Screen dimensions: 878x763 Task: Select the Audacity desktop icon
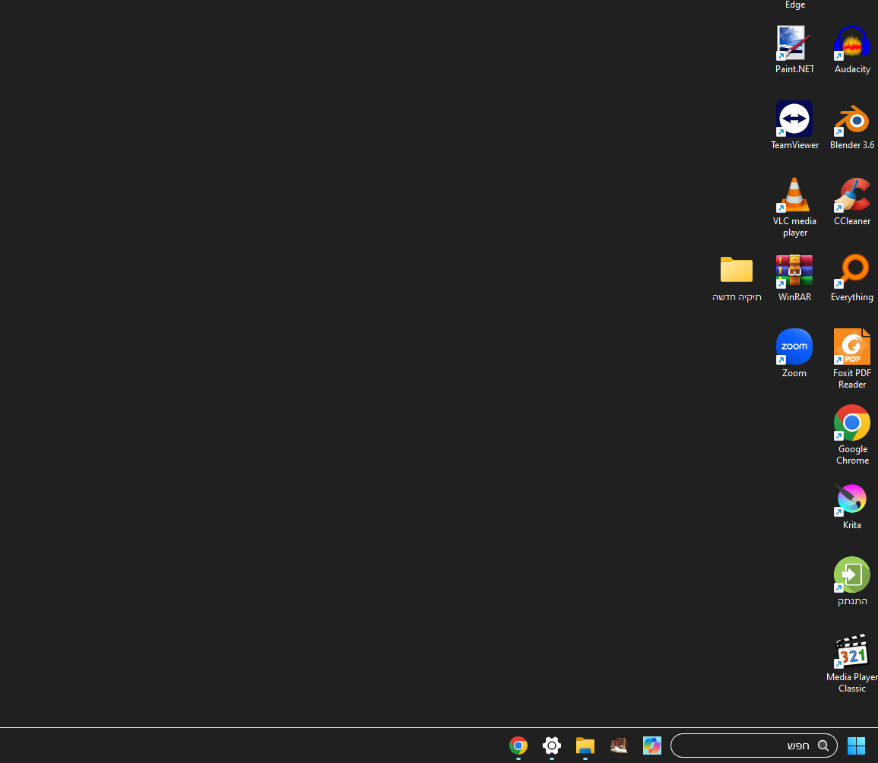pyautogui.click(x=851, y=49)
